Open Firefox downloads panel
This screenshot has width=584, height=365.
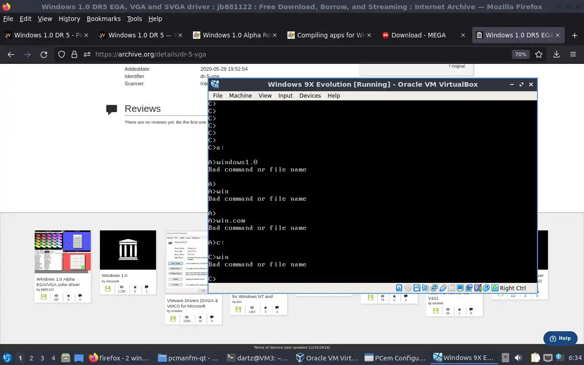(556, 54)
